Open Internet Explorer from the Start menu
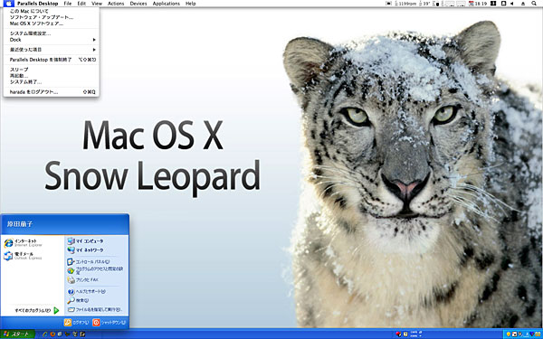Screen dimensions: 543x339 coord(24,243)
